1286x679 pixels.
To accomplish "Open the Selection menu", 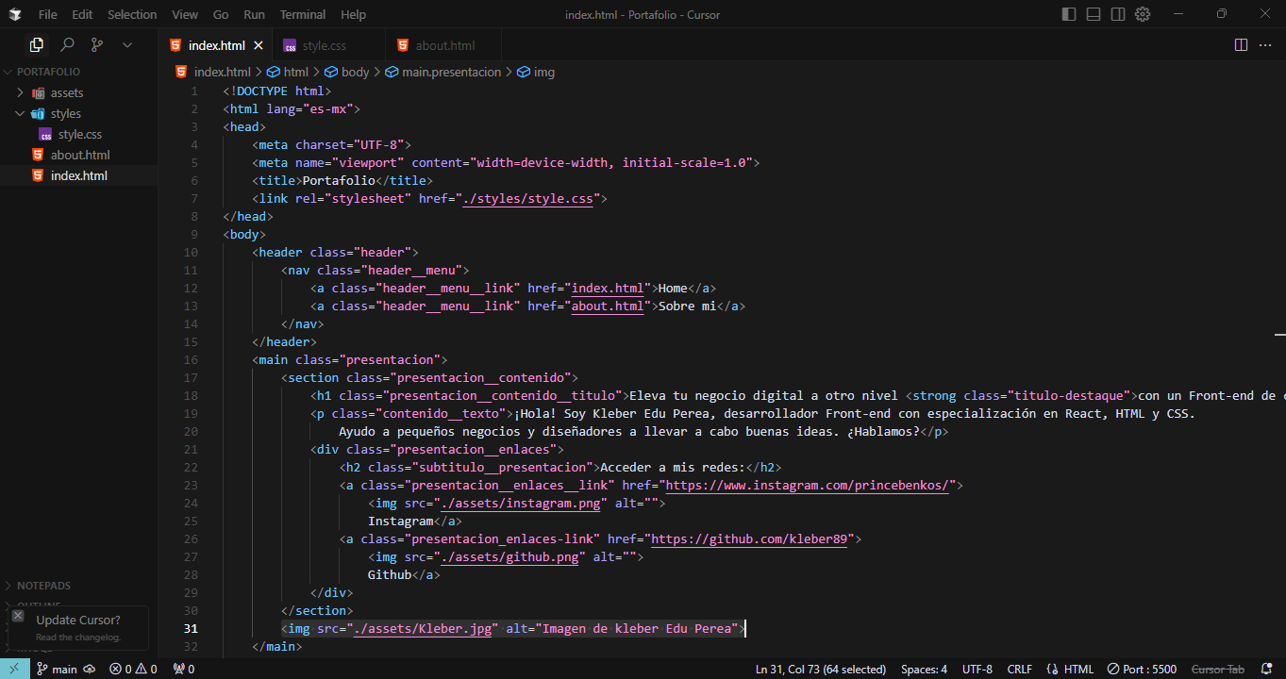I will [x=132, y=14].
